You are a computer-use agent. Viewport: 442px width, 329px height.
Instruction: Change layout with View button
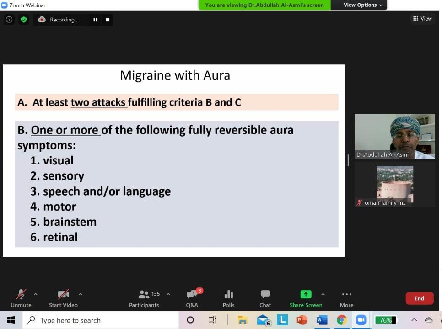pyautogui.click(x=422, y=18)
